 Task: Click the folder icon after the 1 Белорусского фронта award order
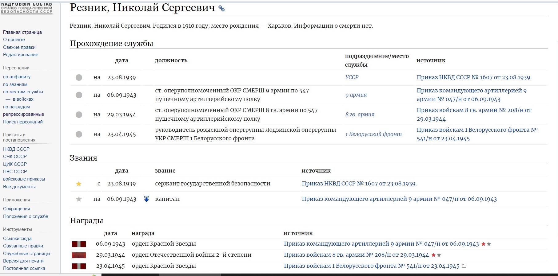(x=464, y=266)
